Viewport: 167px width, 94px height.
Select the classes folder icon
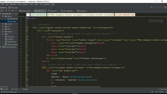(6, 16)
